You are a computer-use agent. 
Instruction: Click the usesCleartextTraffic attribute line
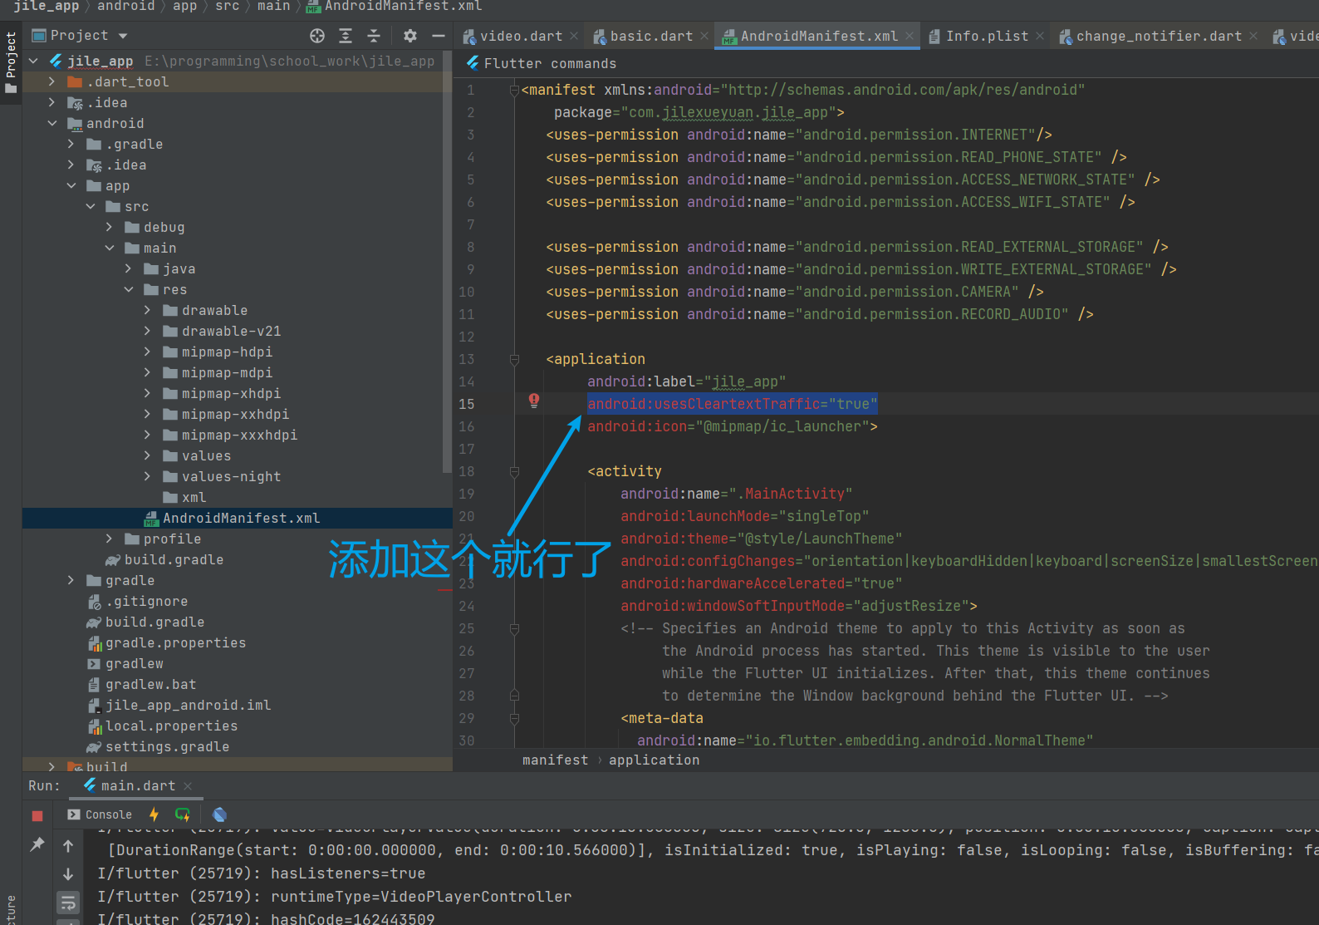(732, 404)
